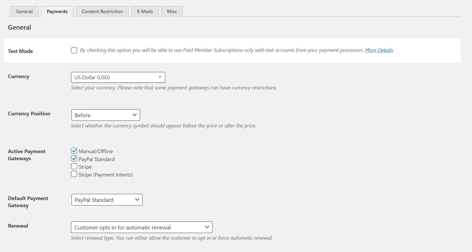The image size is (472, 252).
Task: Open the Default Payment Gateway dropdown
Action: [107, 200]
